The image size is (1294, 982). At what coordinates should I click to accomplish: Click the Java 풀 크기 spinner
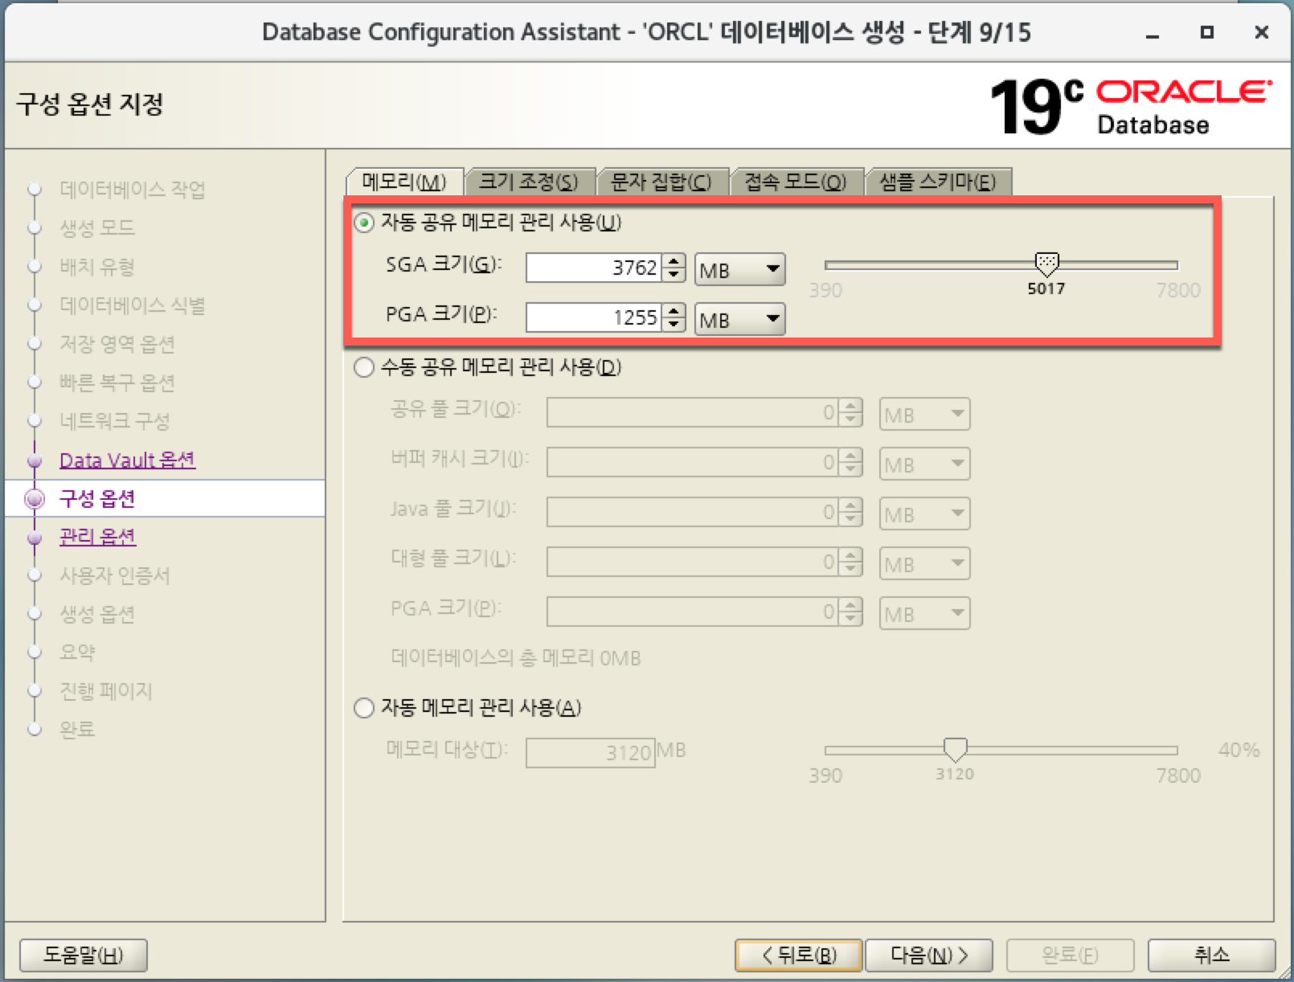click(x=850, y=513)
